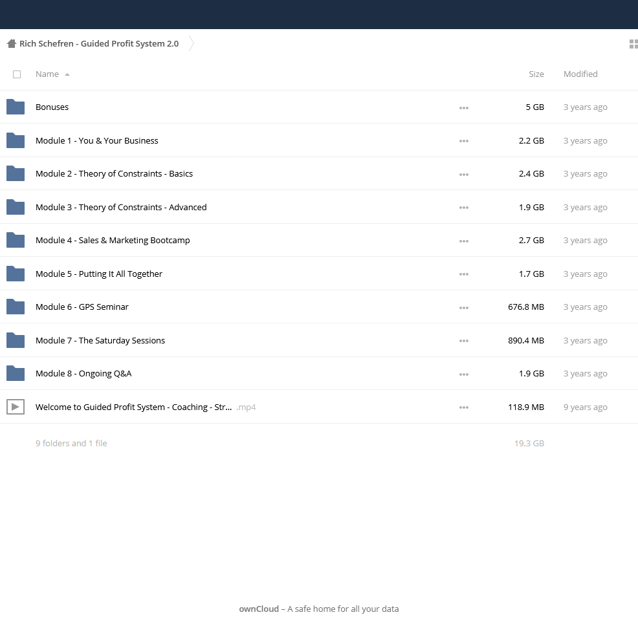Click the 890.4 MB size value

(525, 340)
